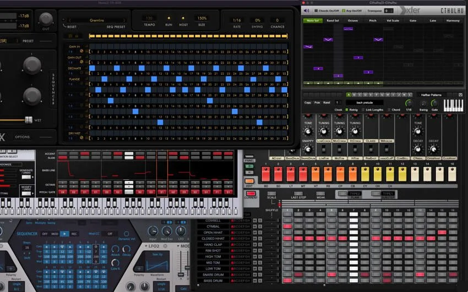The width and height of the screenshot is (468, 292).
Task: Click RESET in sequencer plugin
Action: click(72, 27)
